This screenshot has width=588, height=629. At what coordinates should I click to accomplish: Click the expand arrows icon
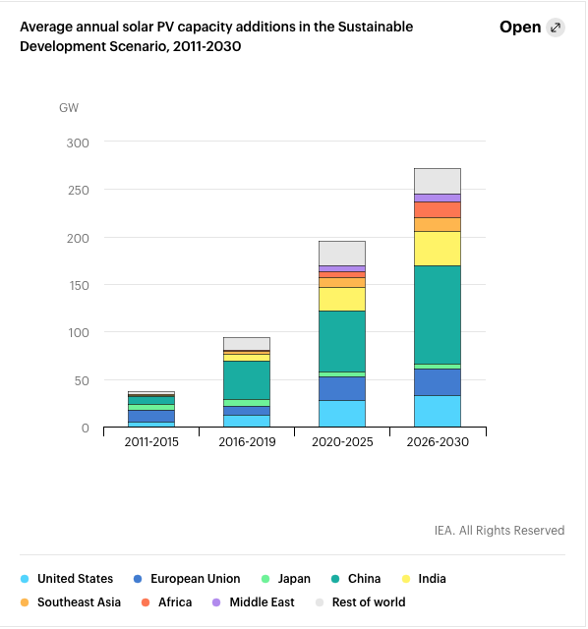[556, 28]
